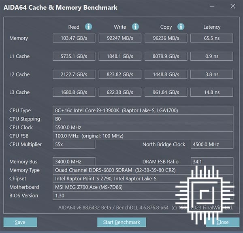Click the Motherboard field MSI MEG Z790 Ace
This screenshot has width=243, height=233.
[x=143, y=187]
